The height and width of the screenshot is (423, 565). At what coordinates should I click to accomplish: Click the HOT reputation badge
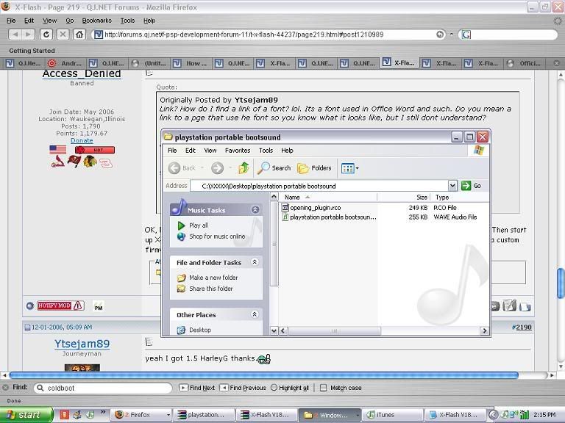pyautogui.click(x=95, y=150)
